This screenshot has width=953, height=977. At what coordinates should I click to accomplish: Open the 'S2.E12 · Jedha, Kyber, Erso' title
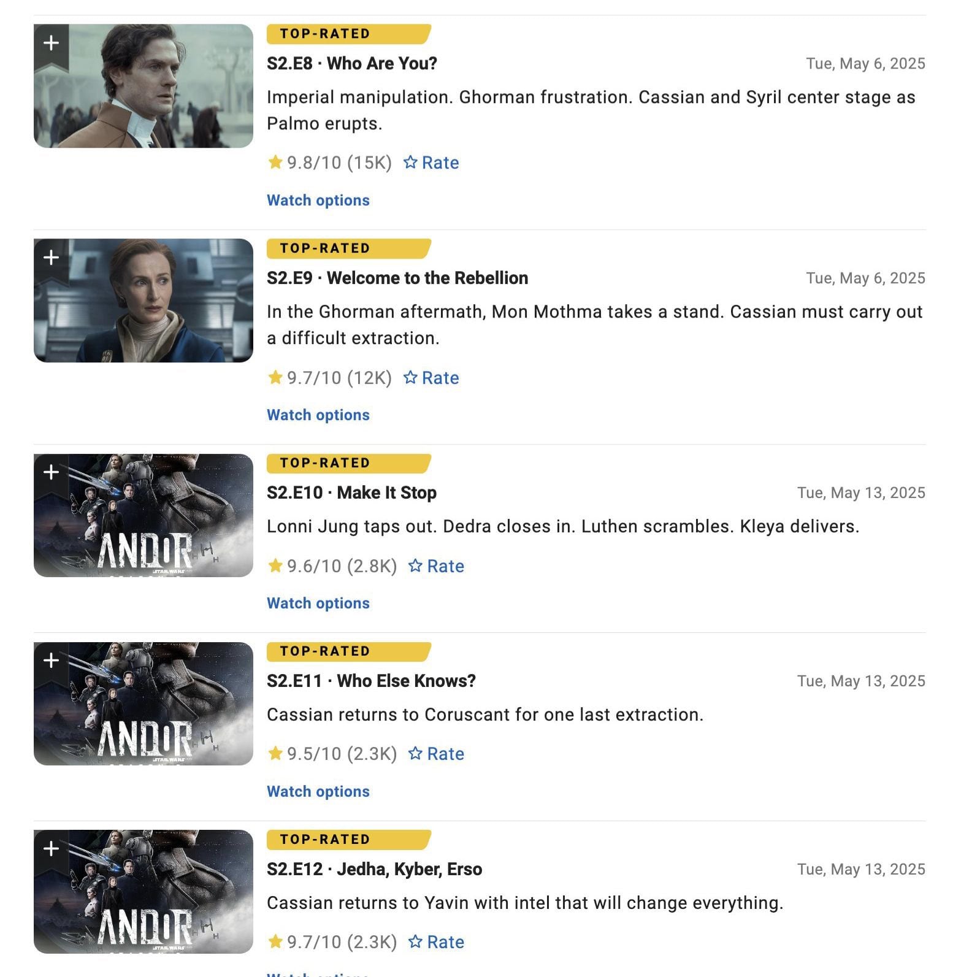click(375, 870)
